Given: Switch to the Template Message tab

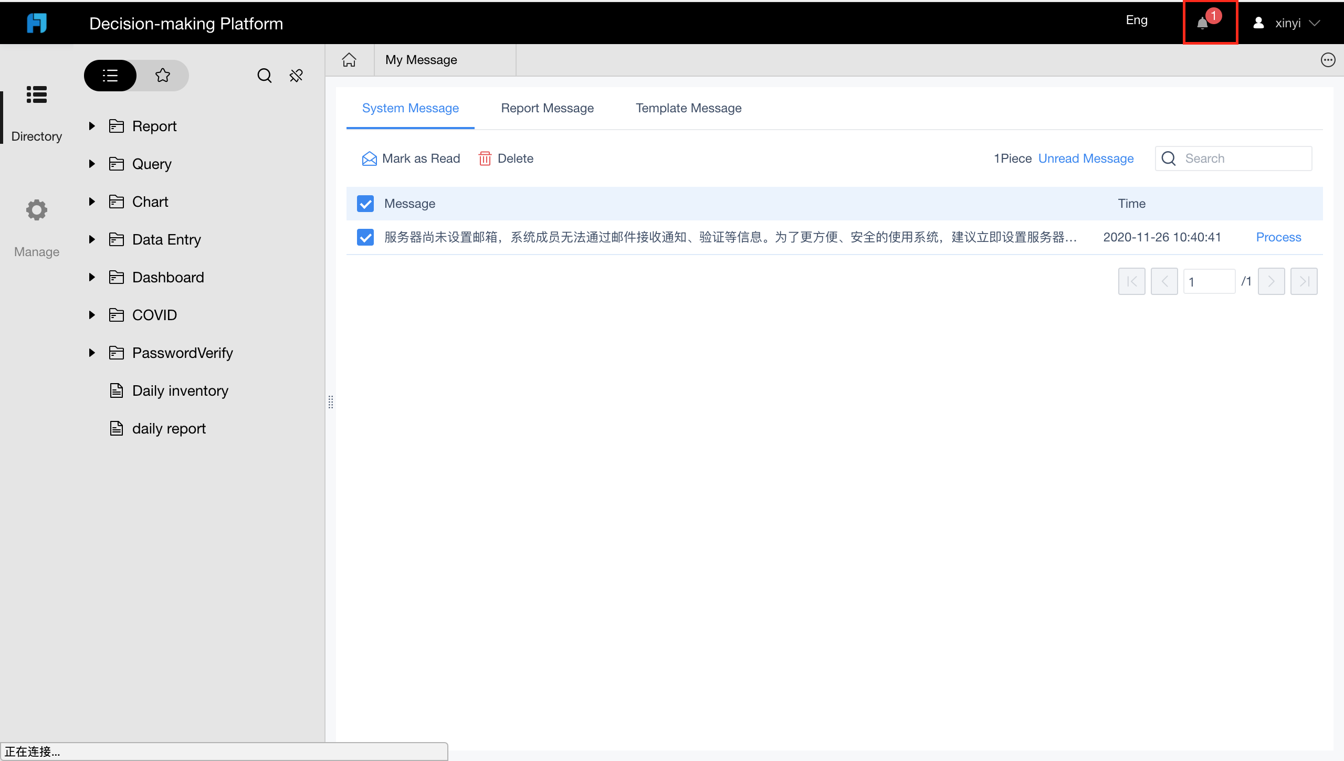Looking at the screenshot, I should [689, 108].
